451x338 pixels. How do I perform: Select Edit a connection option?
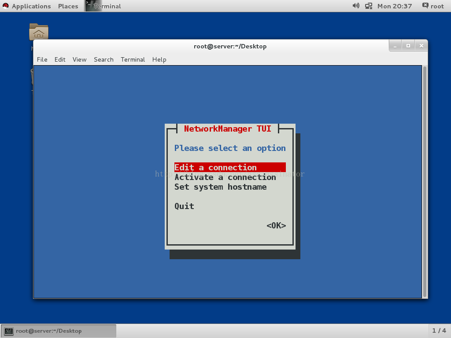point(230,167)
